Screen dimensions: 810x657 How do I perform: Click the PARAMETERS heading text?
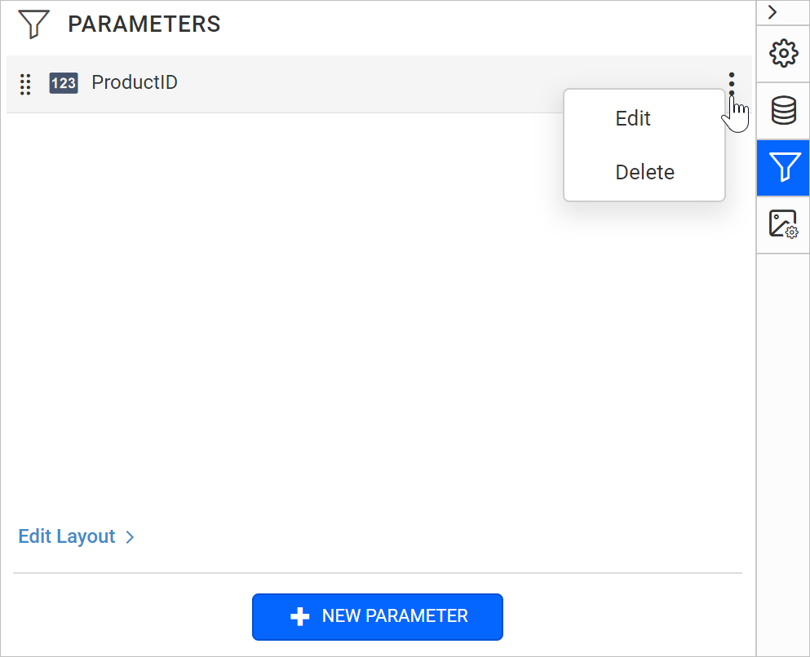point(144,24)
